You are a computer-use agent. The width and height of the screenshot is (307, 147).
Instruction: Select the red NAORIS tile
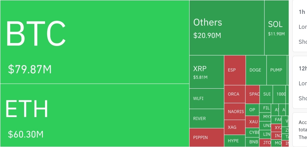click(x=235, y=111)
